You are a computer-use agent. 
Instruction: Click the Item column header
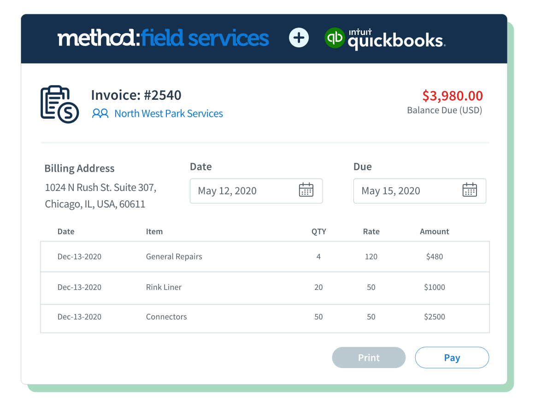tap(154, 232)
